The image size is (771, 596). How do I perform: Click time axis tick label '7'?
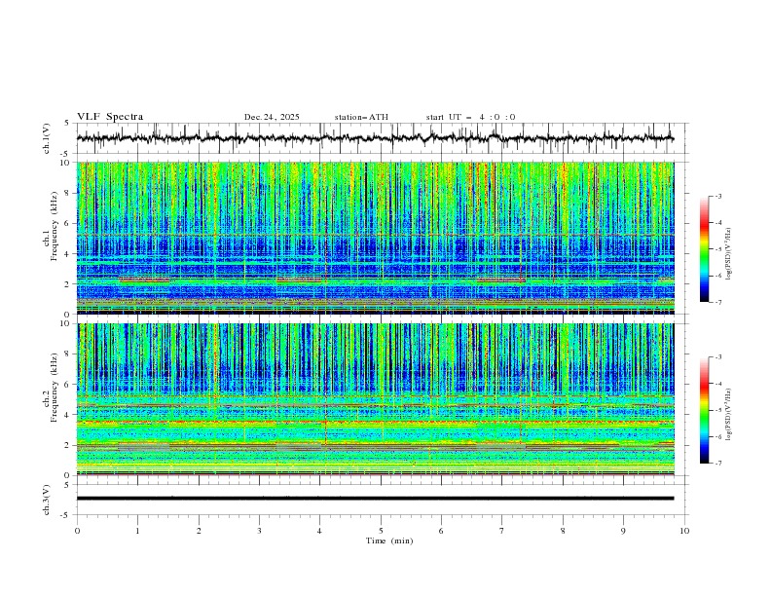point(502,531)
